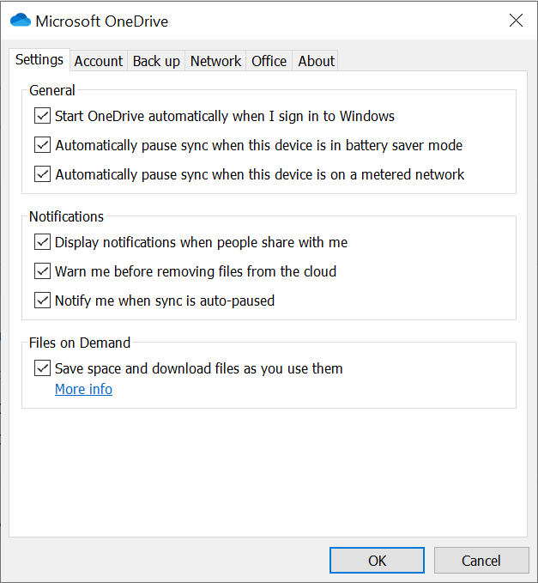The height and width of the screenshot is (583, 538).
Task: Click the OneDrive cloud icon in title bar
Action: coord(21,21)
